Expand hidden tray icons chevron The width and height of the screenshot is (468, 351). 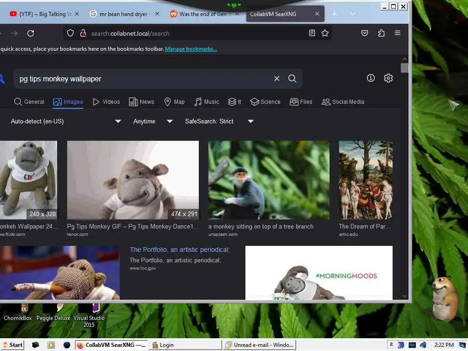[x=391, y=345]
